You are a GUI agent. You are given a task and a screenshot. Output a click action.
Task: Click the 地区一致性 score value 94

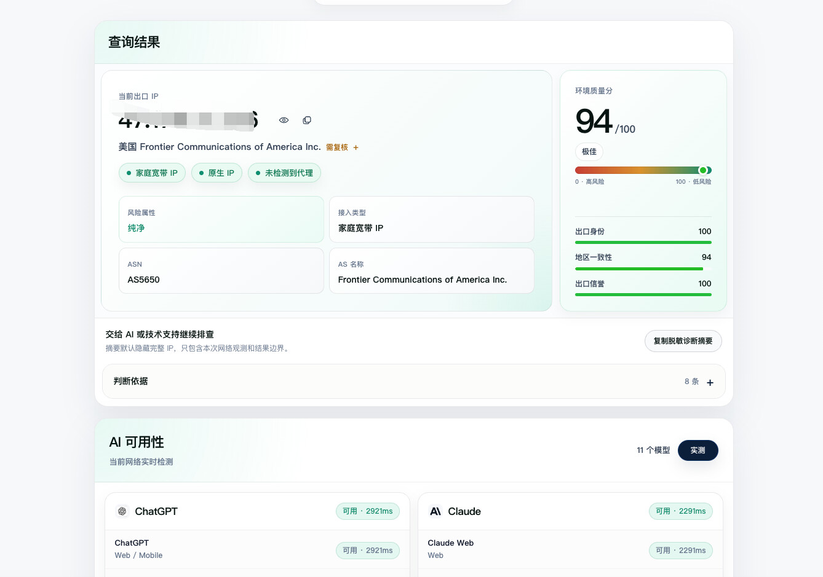[x=707, y=257]
